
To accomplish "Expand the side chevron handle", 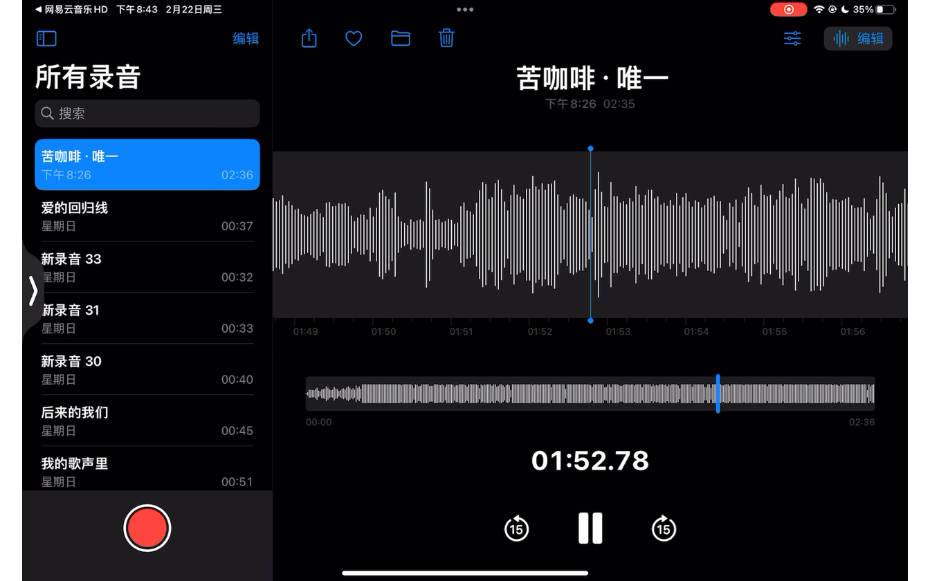I will [33, 291].
